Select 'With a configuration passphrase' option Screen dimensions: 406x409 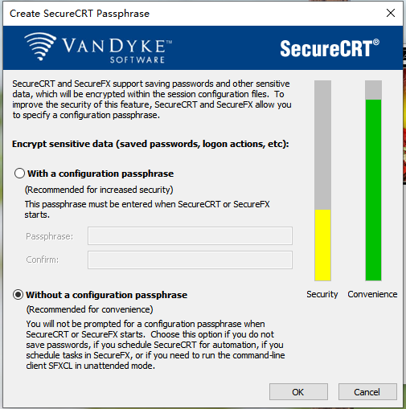pos(19,174)
